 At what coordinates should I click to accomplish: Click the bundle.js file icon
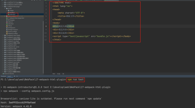(x=9, y=12)
